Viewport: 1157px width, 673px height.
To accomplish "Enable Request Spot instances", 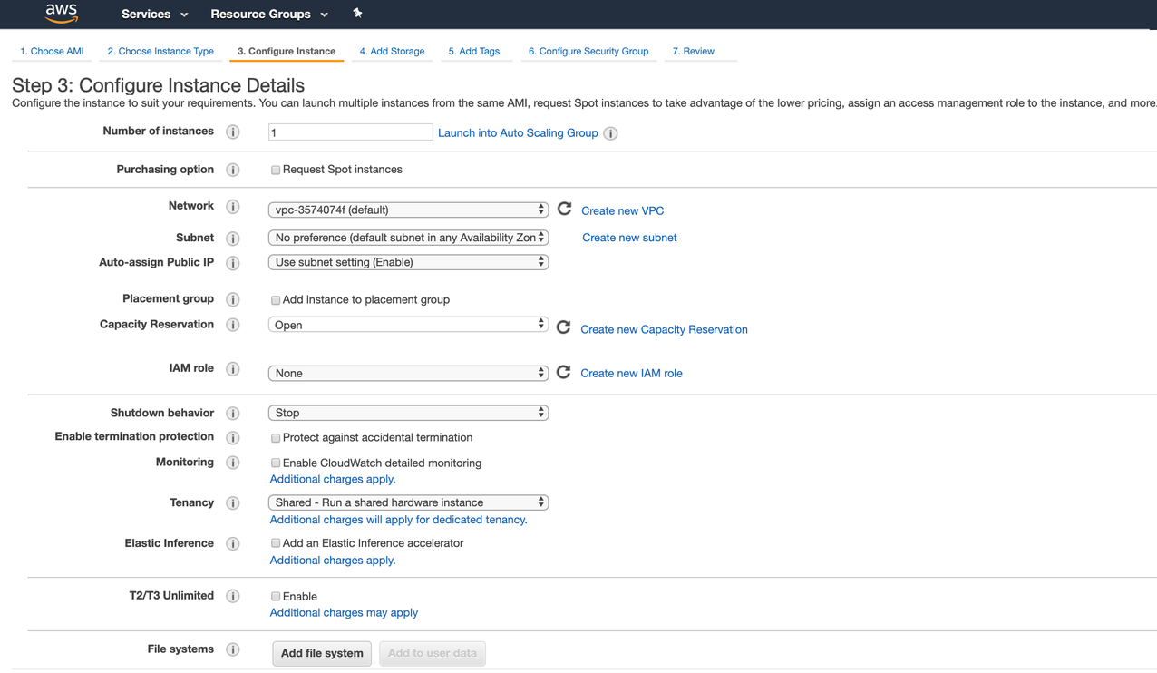I will point(276,170).
